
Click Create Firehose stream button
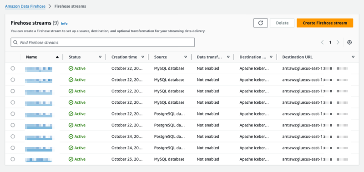point(325,23)
